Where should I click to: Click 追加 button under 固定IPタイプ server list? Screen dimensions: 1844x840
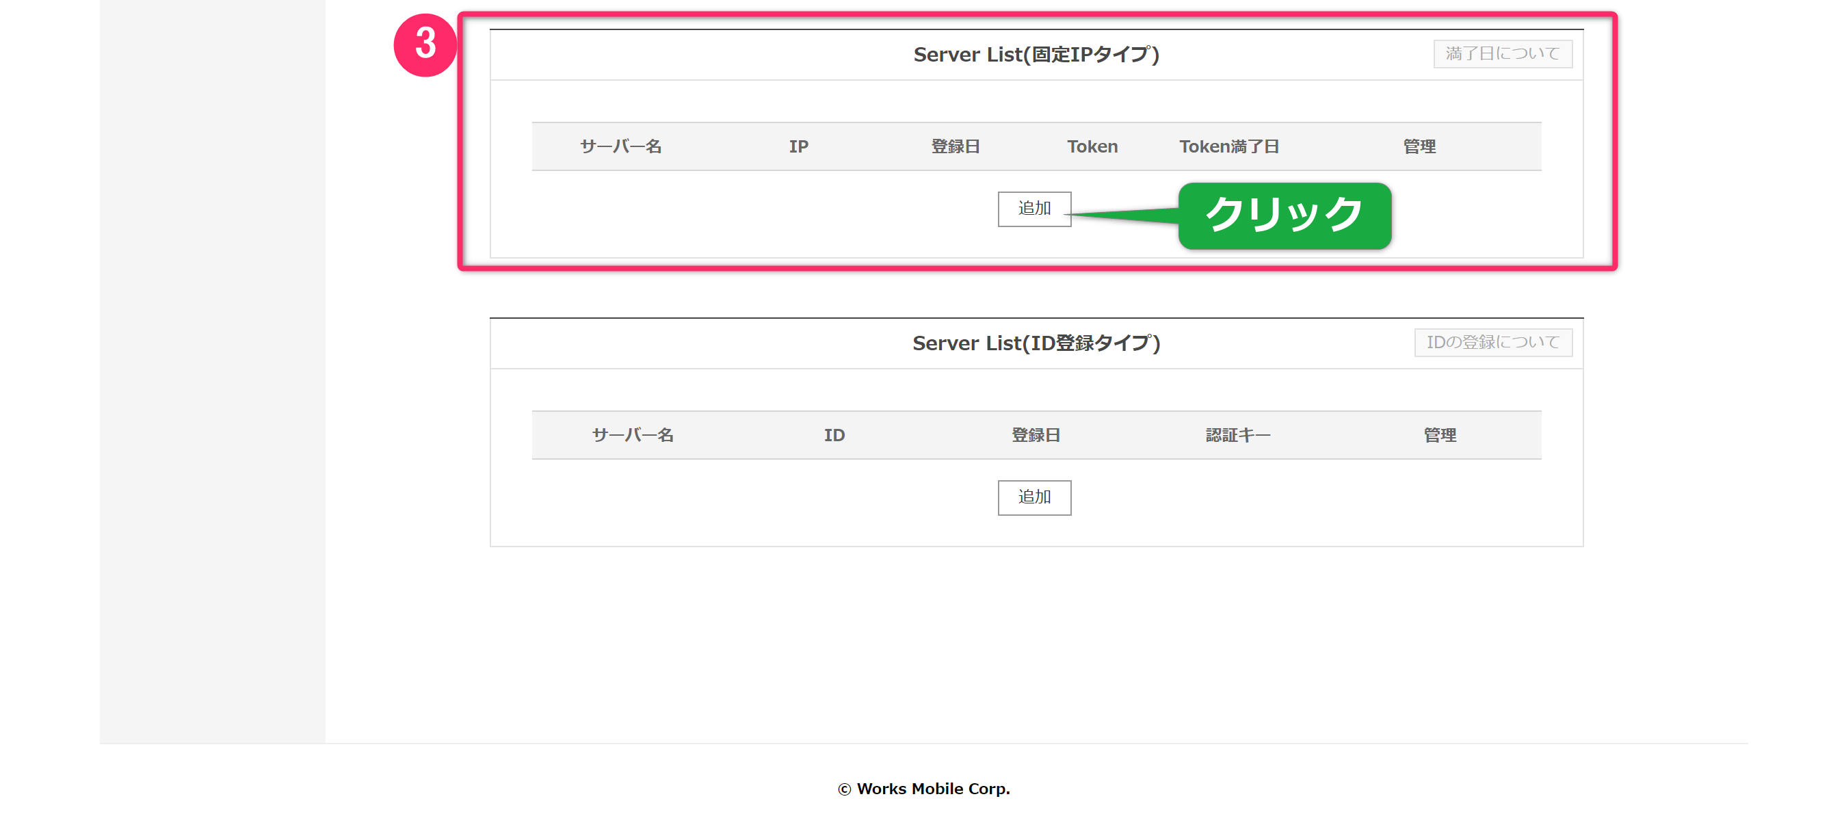[x=1033, y=209]
